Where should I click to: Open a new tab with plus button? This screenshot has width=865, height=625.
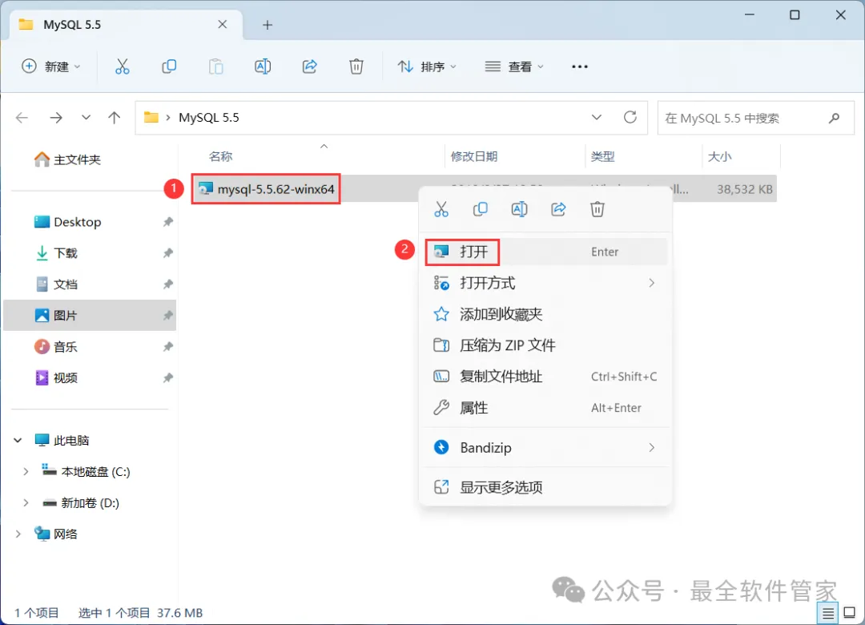point(268,25)
